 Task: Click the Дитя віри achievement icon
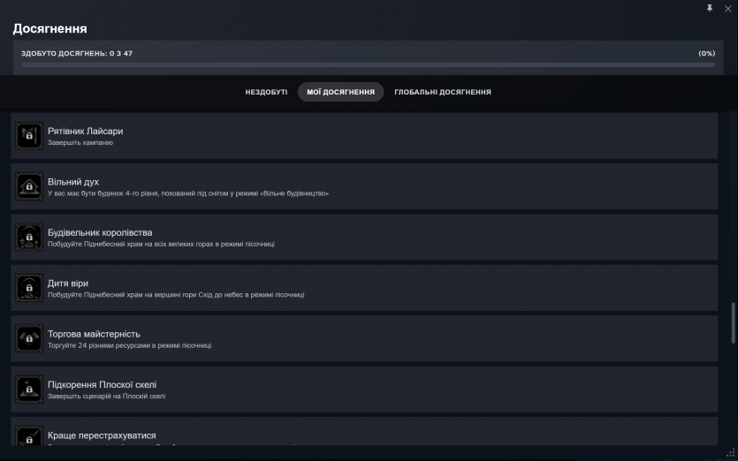[x=29, y=288]
